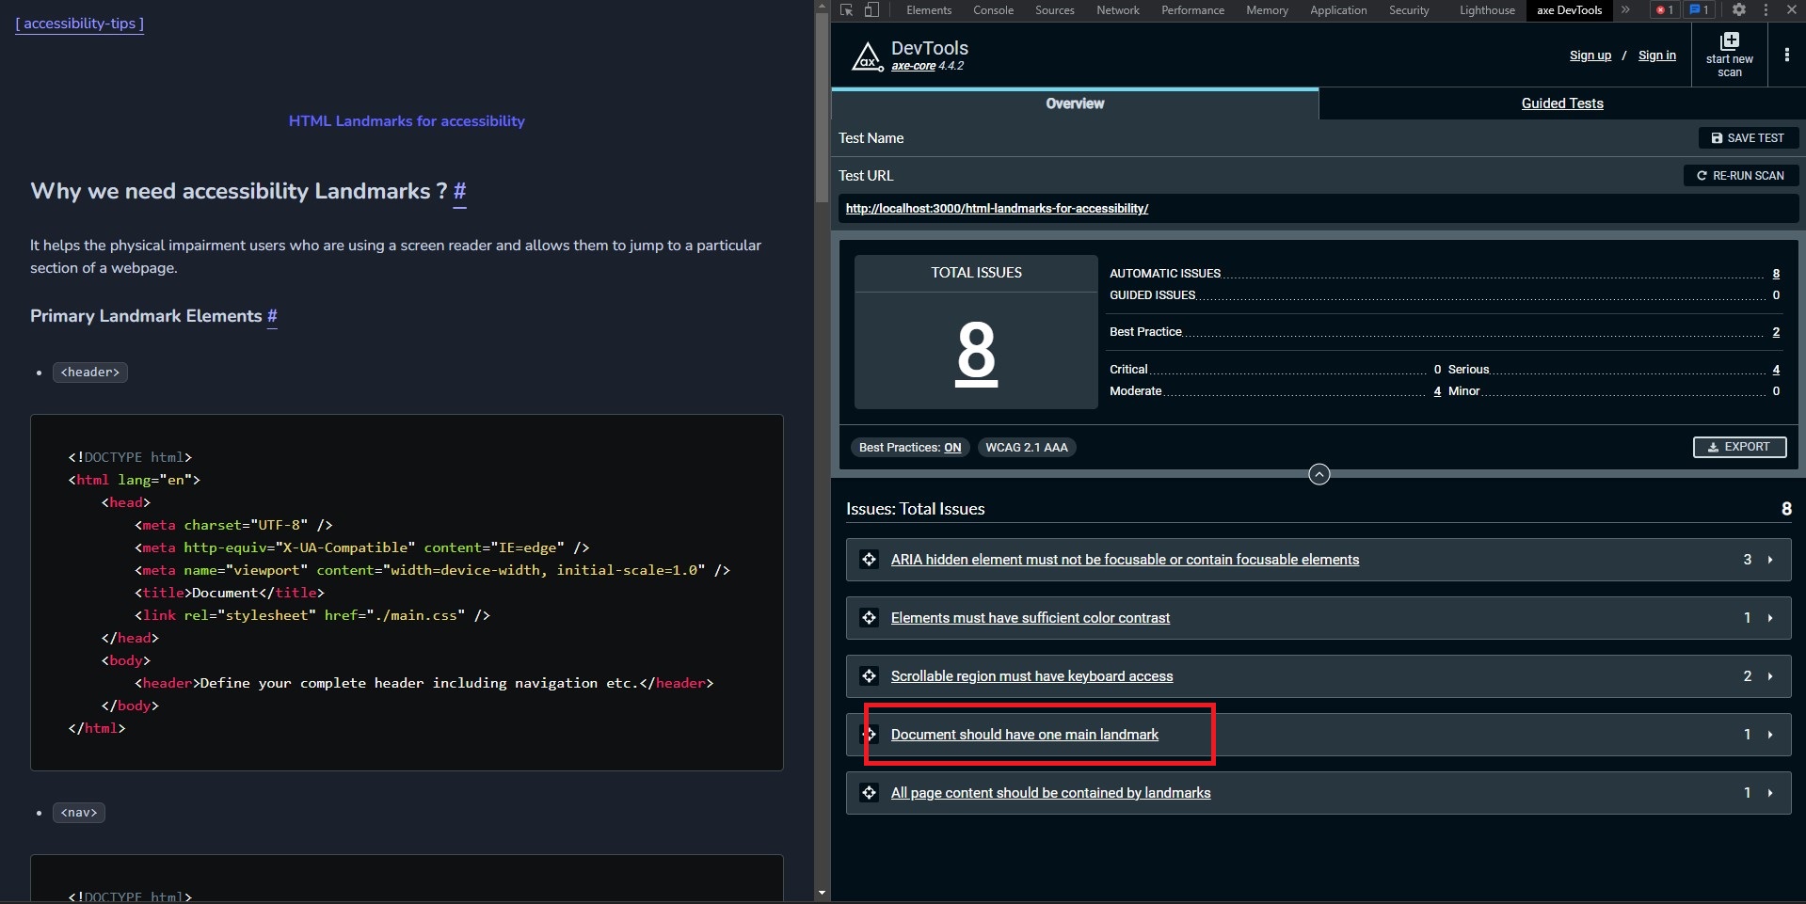The image size is (1806, 904).
Task: Expand All page content landmarks issue arrow
Action: tap(1770, 793)
